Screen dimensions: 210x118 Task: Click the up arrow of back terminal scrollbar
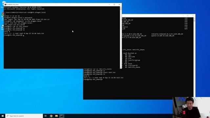point(195,18)
